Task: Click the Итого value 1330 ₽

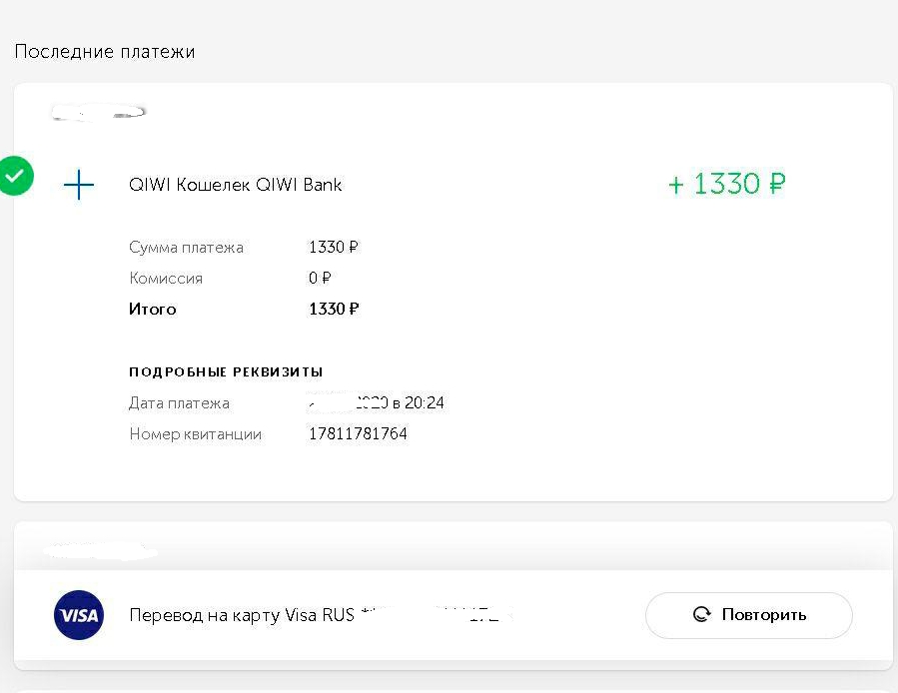Action: coord(334,310)
